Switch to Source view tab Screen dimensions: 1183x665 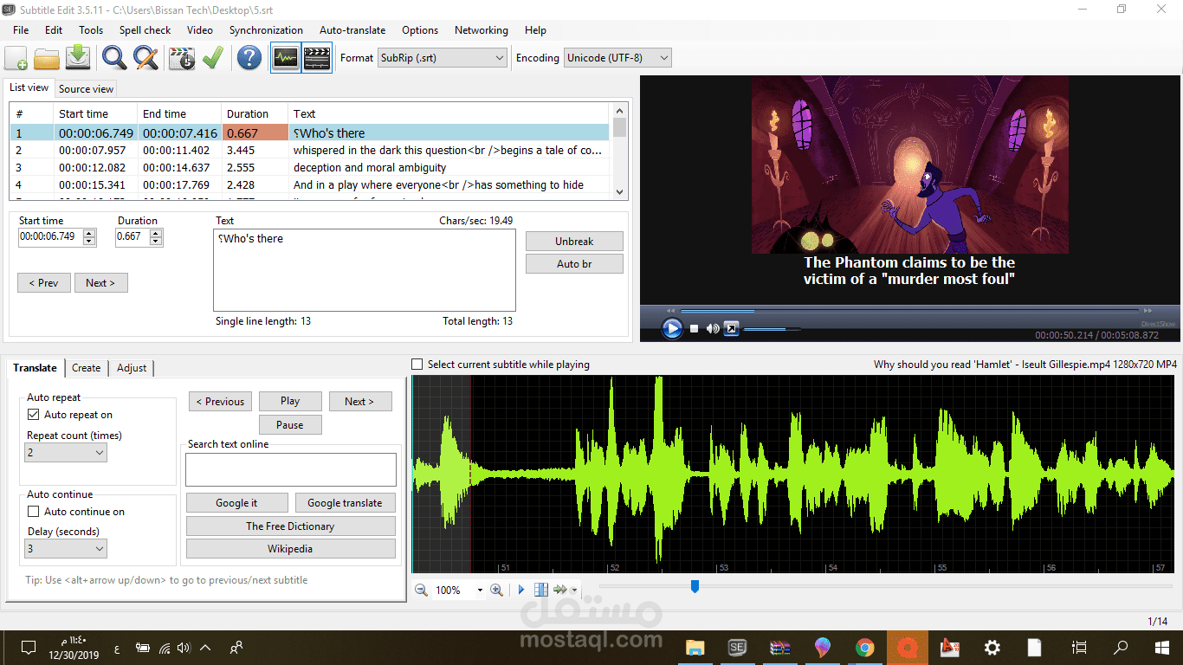[x=86, y=88]
